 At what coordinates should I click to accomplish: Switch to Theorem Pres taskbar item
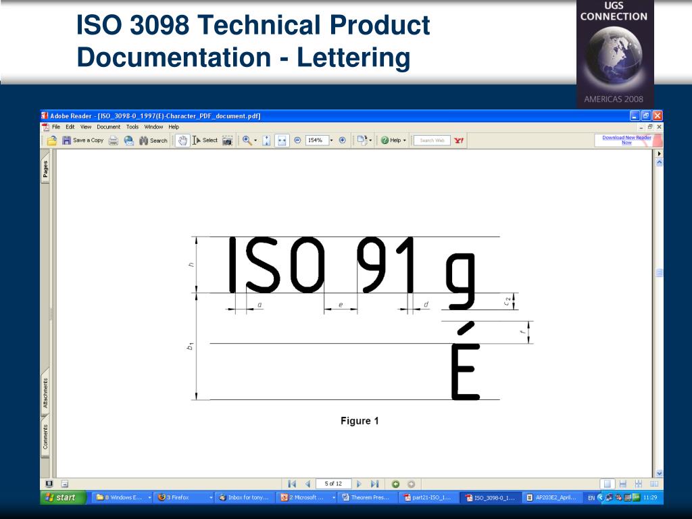pos(368,497)
